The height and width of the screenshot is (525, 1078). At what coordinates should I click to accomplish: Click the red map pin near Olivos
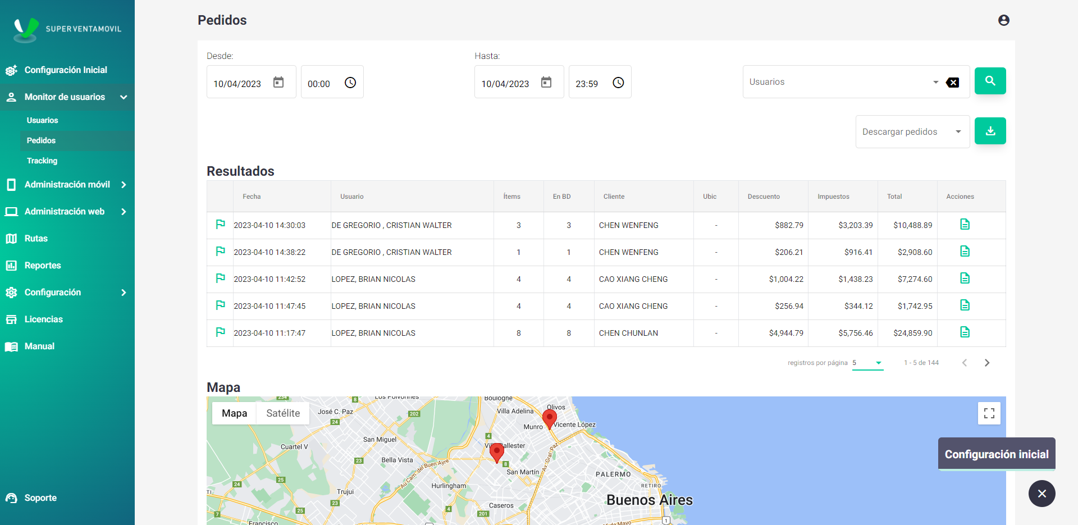point(549,419)
